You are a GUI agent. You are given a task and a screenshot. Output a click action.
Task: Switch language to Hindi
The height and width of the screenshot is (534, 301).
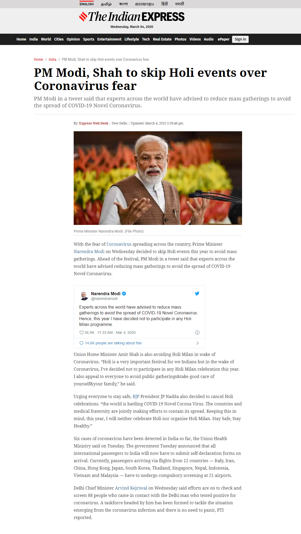point(164,4)
